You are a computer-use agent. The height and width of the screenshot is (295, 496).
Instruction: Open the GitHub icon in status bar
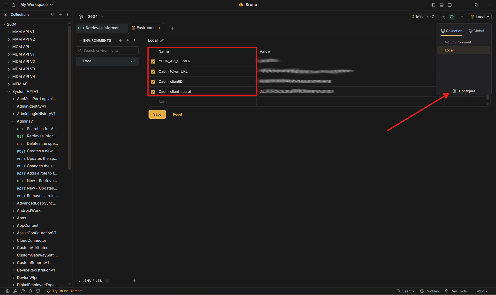(38, 291)
